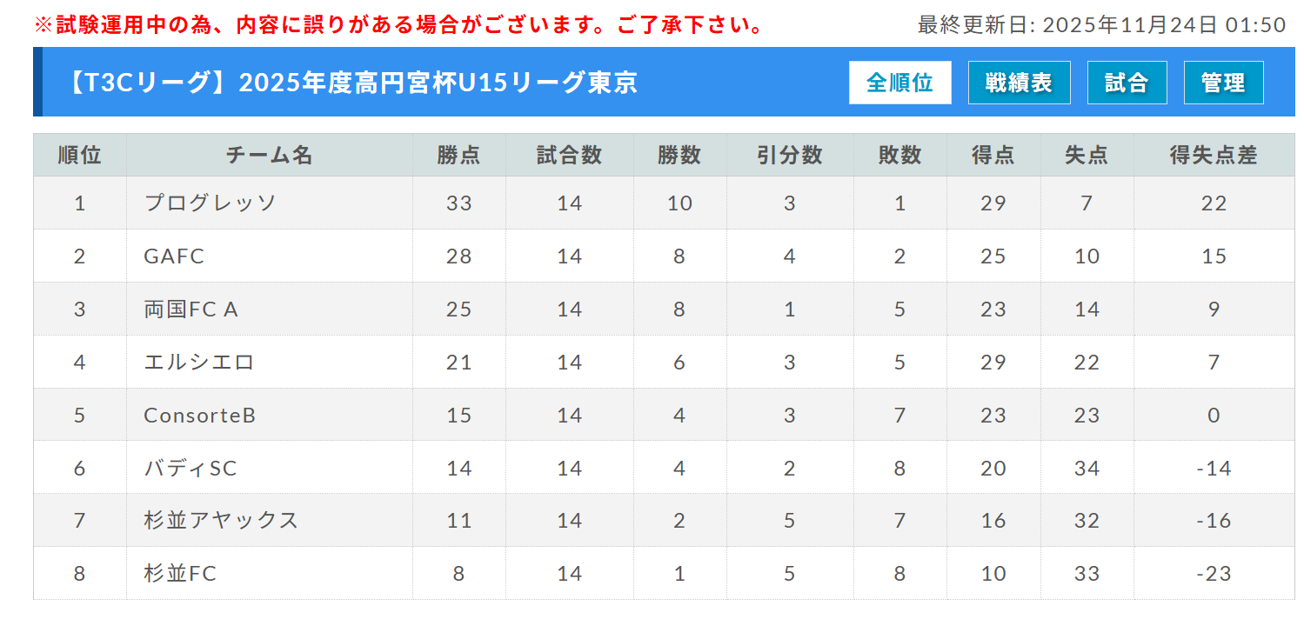
Task: Switch to the 戦績表 tab
Action: pyautogui.click(x=1019, y=83)
